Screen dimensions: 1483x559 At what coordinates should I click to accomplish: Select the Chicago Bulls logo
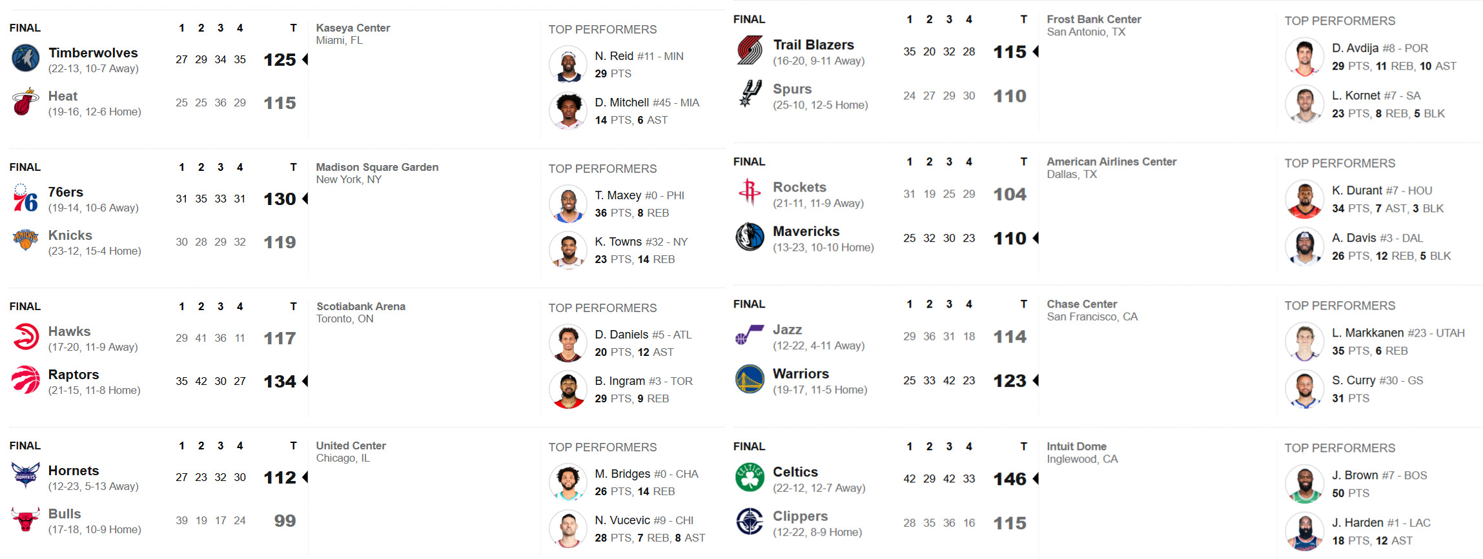point(25,520)
